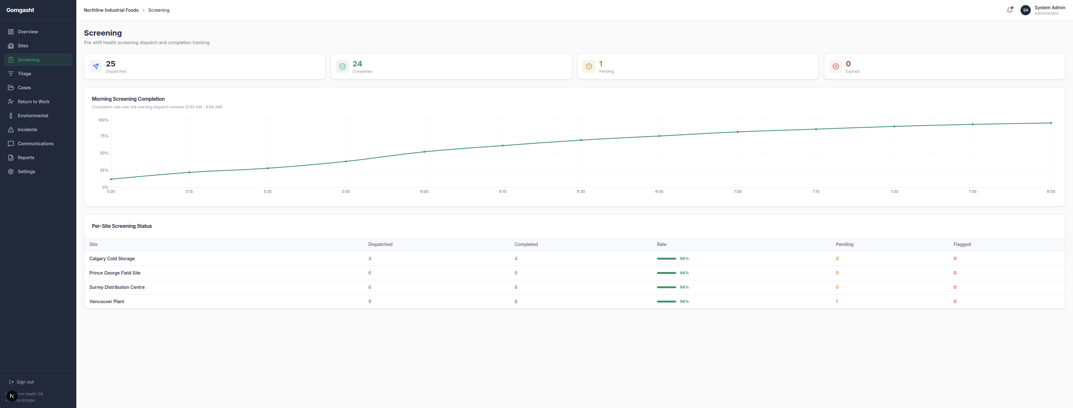Click Surrey Distribution Centre rate bar

pos(667,287)
